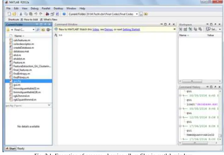This screenshot has height=155, width=224.
Task: Open the Final C... folder breadcrumb dropdown
Action: pyautogui.click(x=33, y=29)
